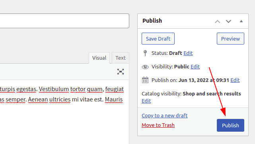
Task: Move Publish panel down
Action: click(228, 21)
